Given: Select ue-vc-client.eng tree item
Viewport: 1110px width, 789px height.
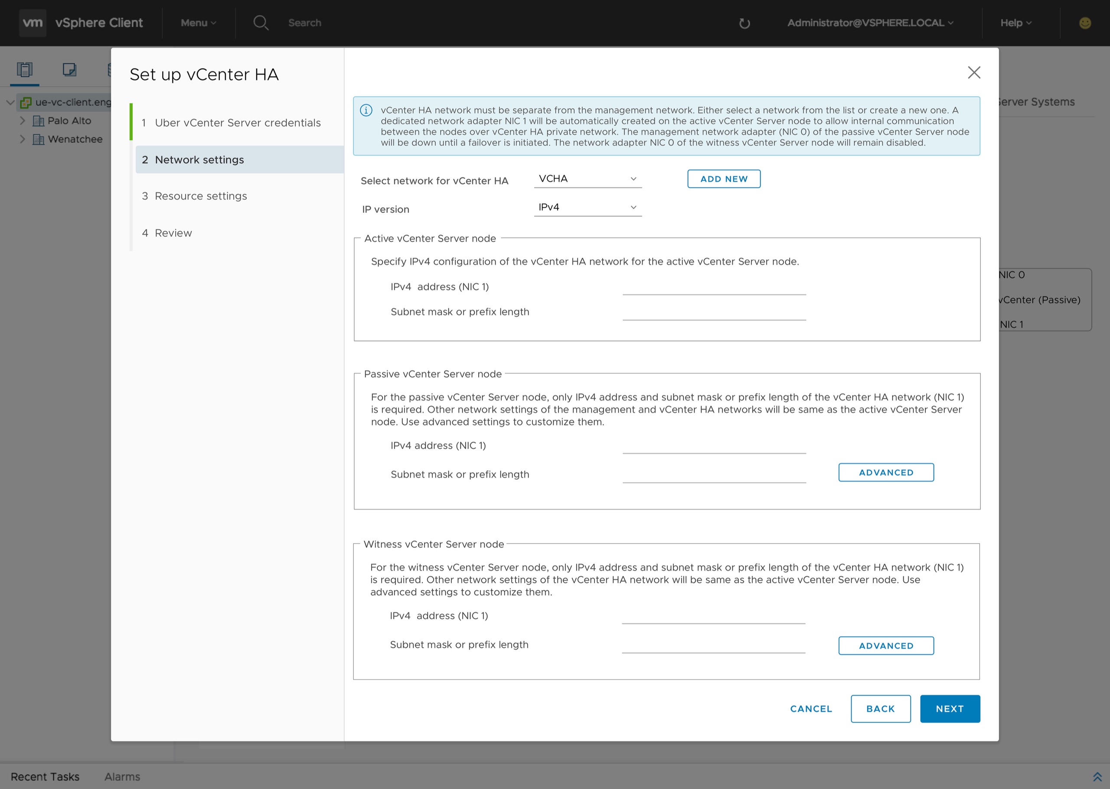Looking at the screenshot, I should point(73,102).
